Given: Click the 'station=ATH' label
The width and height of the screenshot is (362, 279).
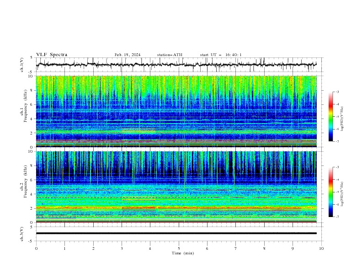Looking at the screenshot, I should pos(170,55).
